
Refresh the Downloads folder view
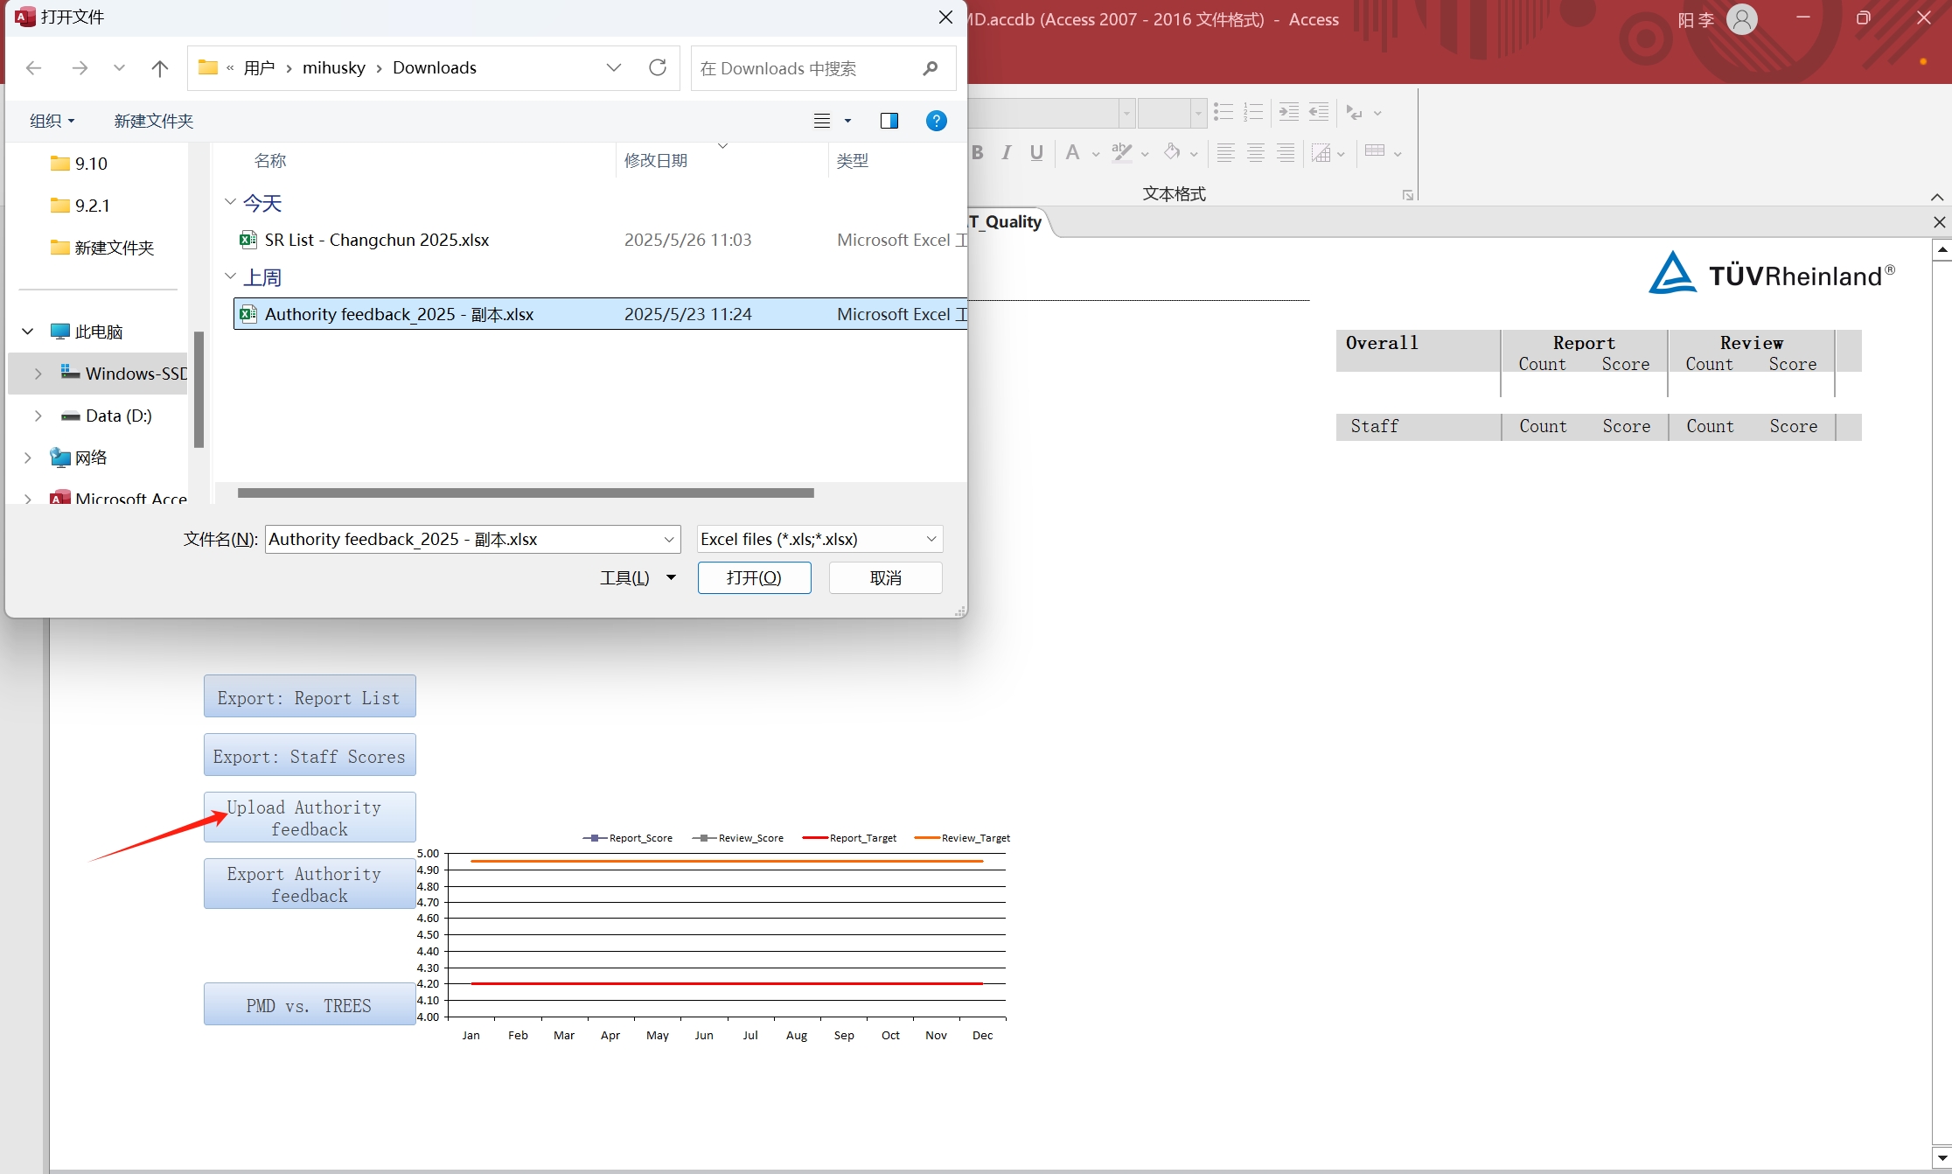(658, 67)
